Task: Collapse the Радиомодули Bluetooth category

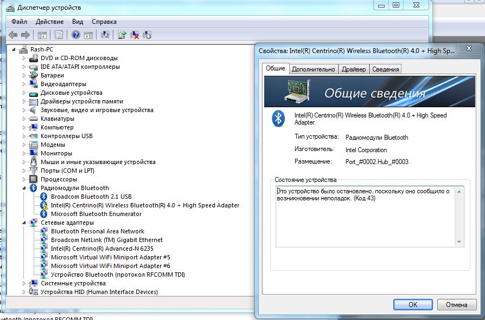Action: click(x=24, y=188)
